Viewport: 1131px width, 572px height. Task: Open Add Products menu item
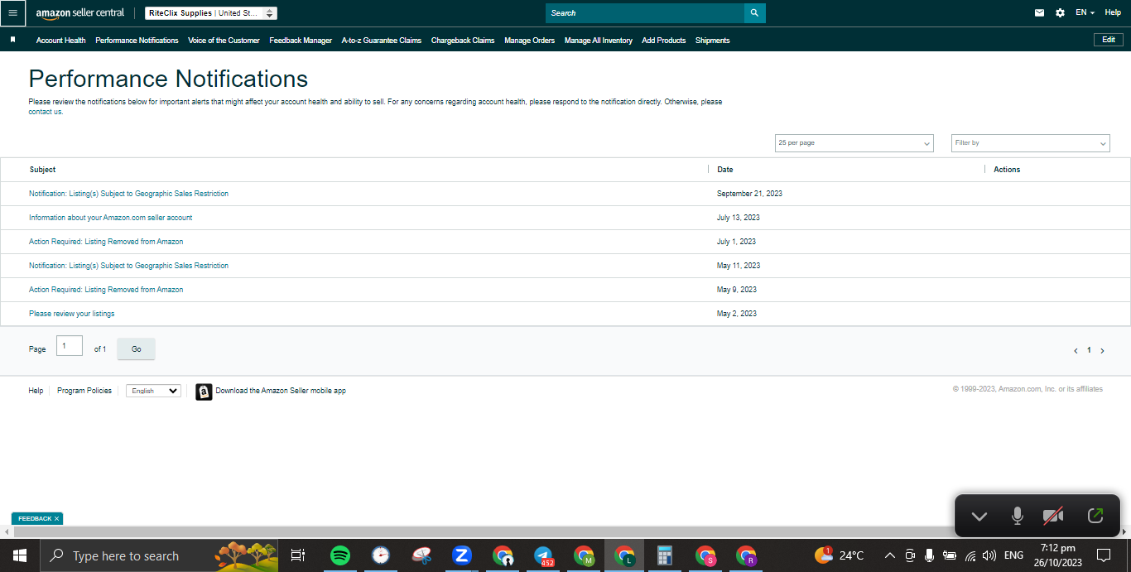coord(664,41)
